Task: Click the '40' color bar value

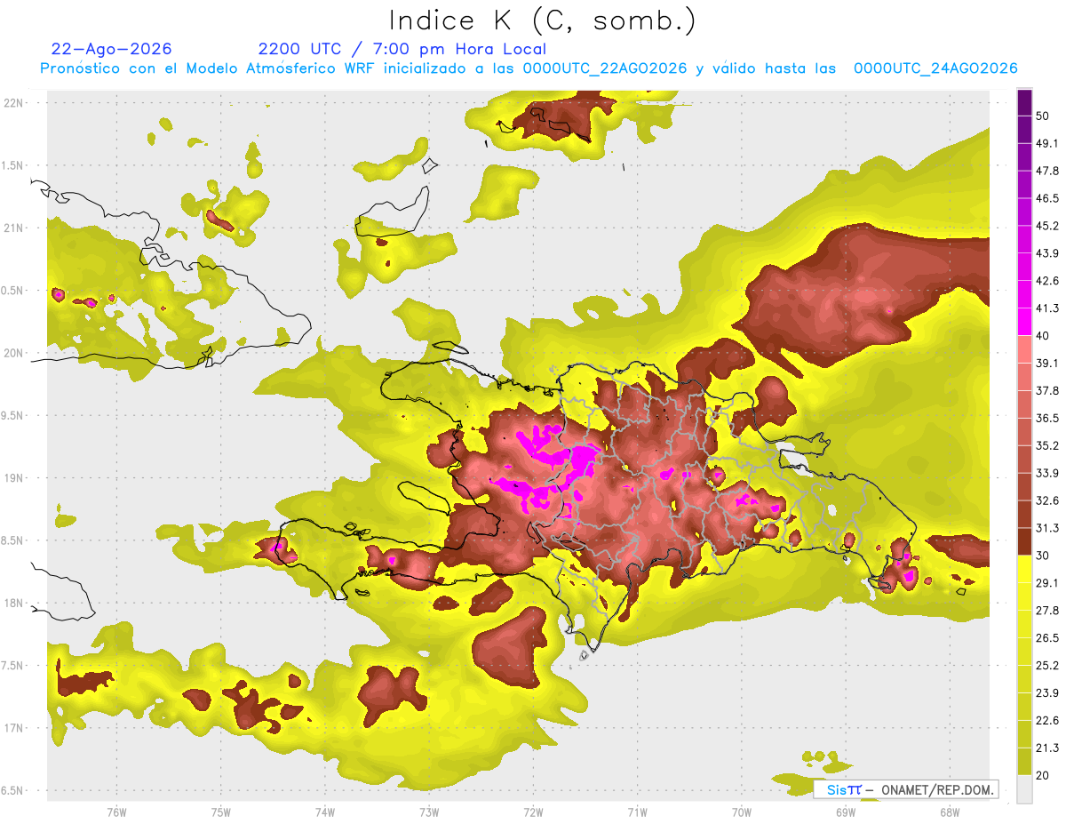Action: [x=1043, y=336]
